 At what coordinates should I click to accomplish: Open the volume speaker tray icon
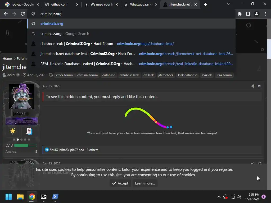pos(239,197)
